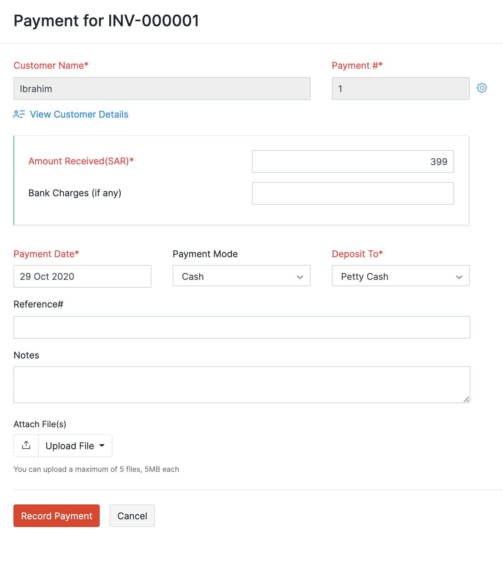Click the Reference# input field
The height and width of the screenshot is (571, 503).
(242, 327)
